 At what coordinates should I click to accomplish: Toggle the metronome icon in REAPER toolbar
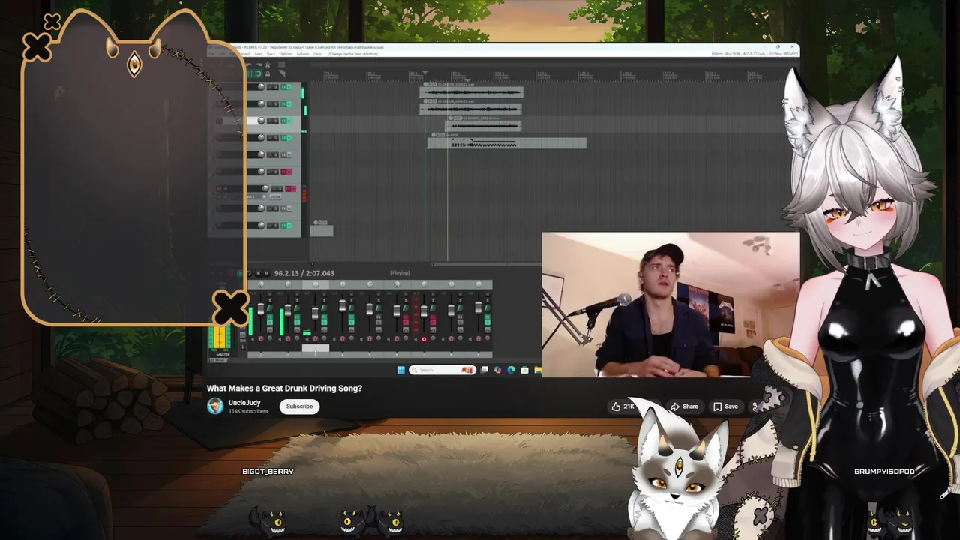point(268,64)
